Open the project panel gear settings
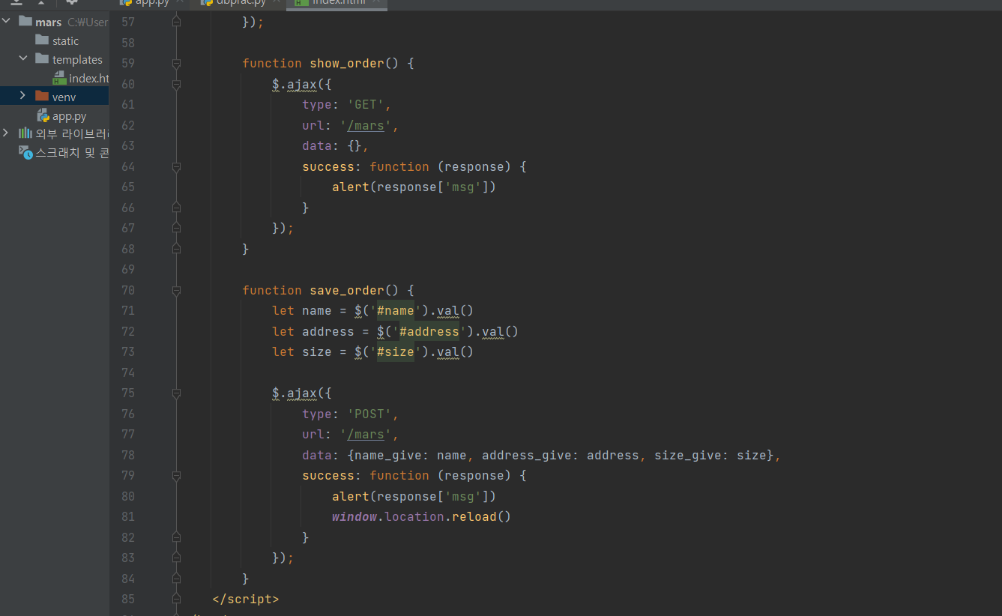The width and height of the screenshot is (1002, 616). 73,2
